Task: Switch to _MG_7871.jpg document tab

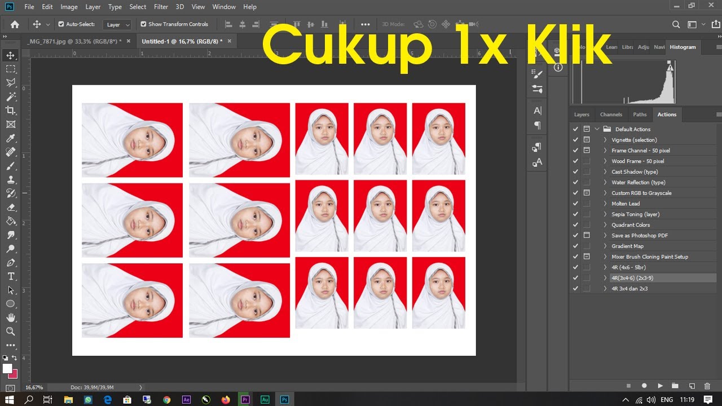Action: click(76, 41)
